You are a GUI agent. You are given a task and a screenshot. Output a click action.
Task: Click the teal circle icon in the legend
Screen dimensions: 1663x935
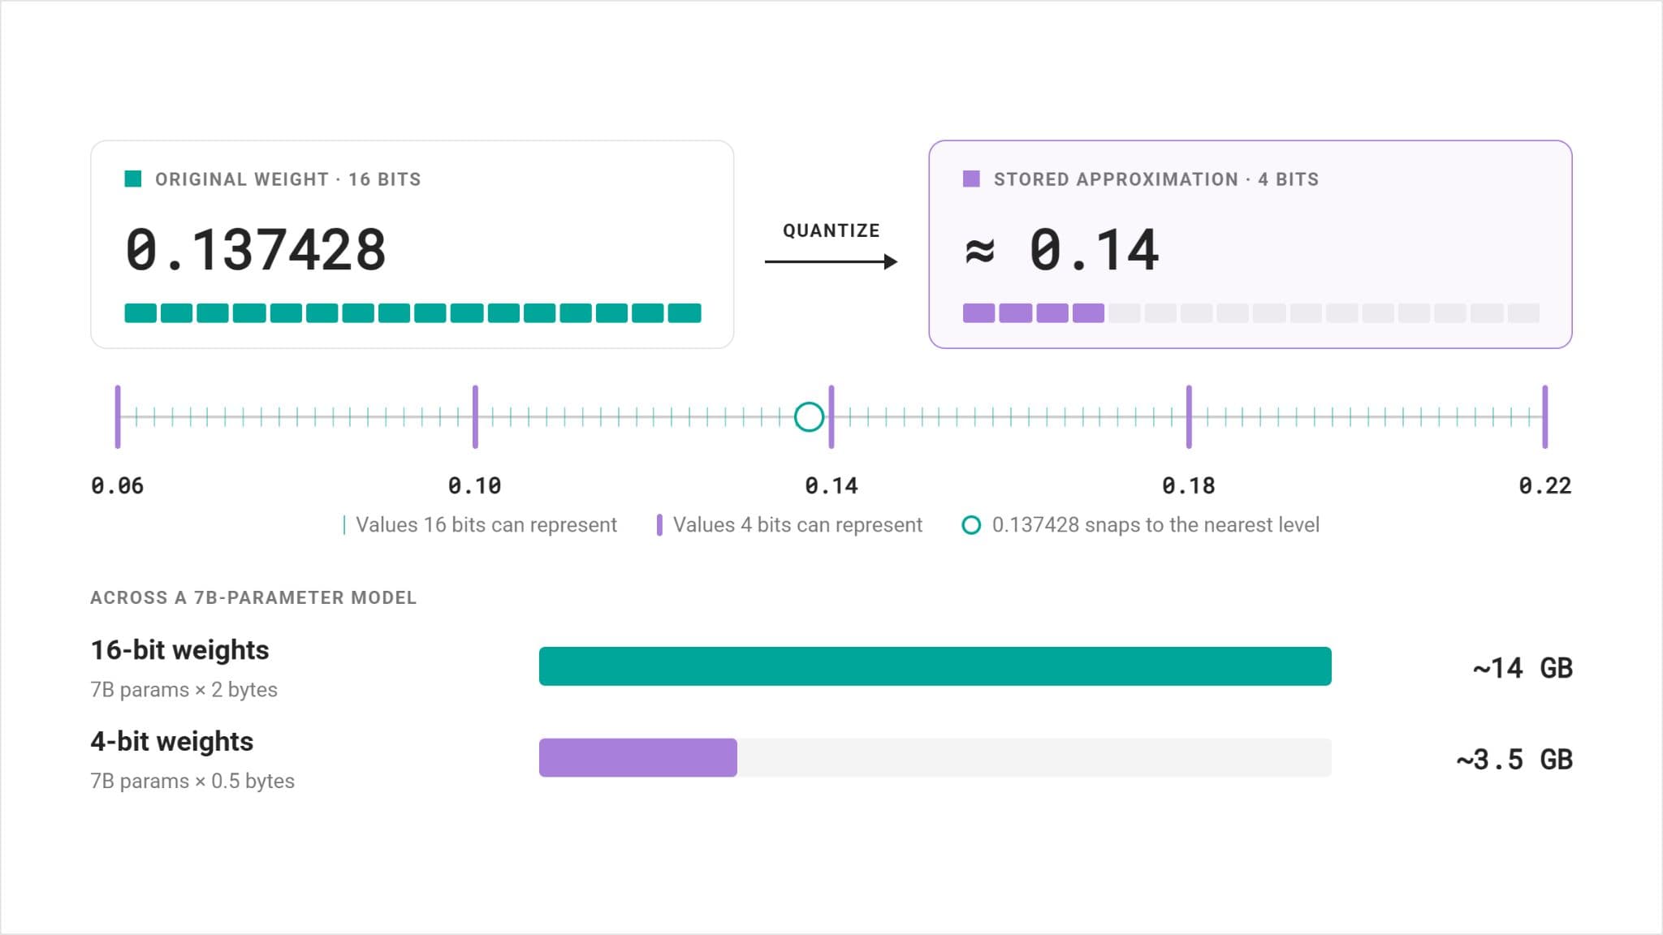[x=971, y=525]
